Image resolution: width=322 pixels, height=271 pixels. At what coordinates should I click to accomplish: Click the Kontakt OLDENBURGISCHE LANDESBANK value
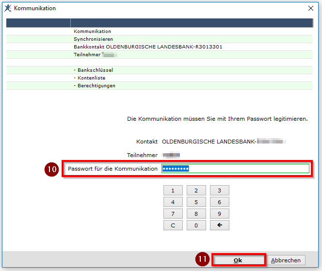click(x=224, y=142)
